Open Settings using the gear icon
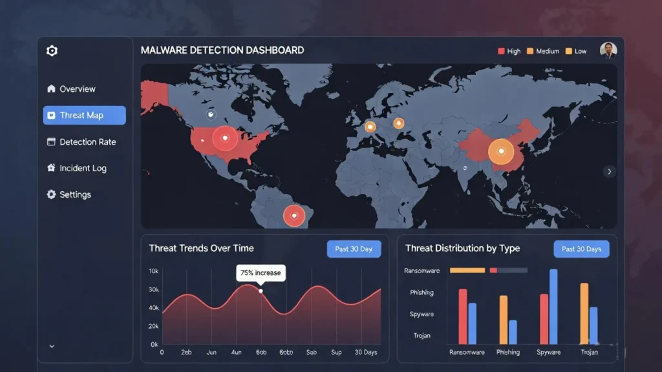The image size is (662, 372). click(x=52, y=194)
